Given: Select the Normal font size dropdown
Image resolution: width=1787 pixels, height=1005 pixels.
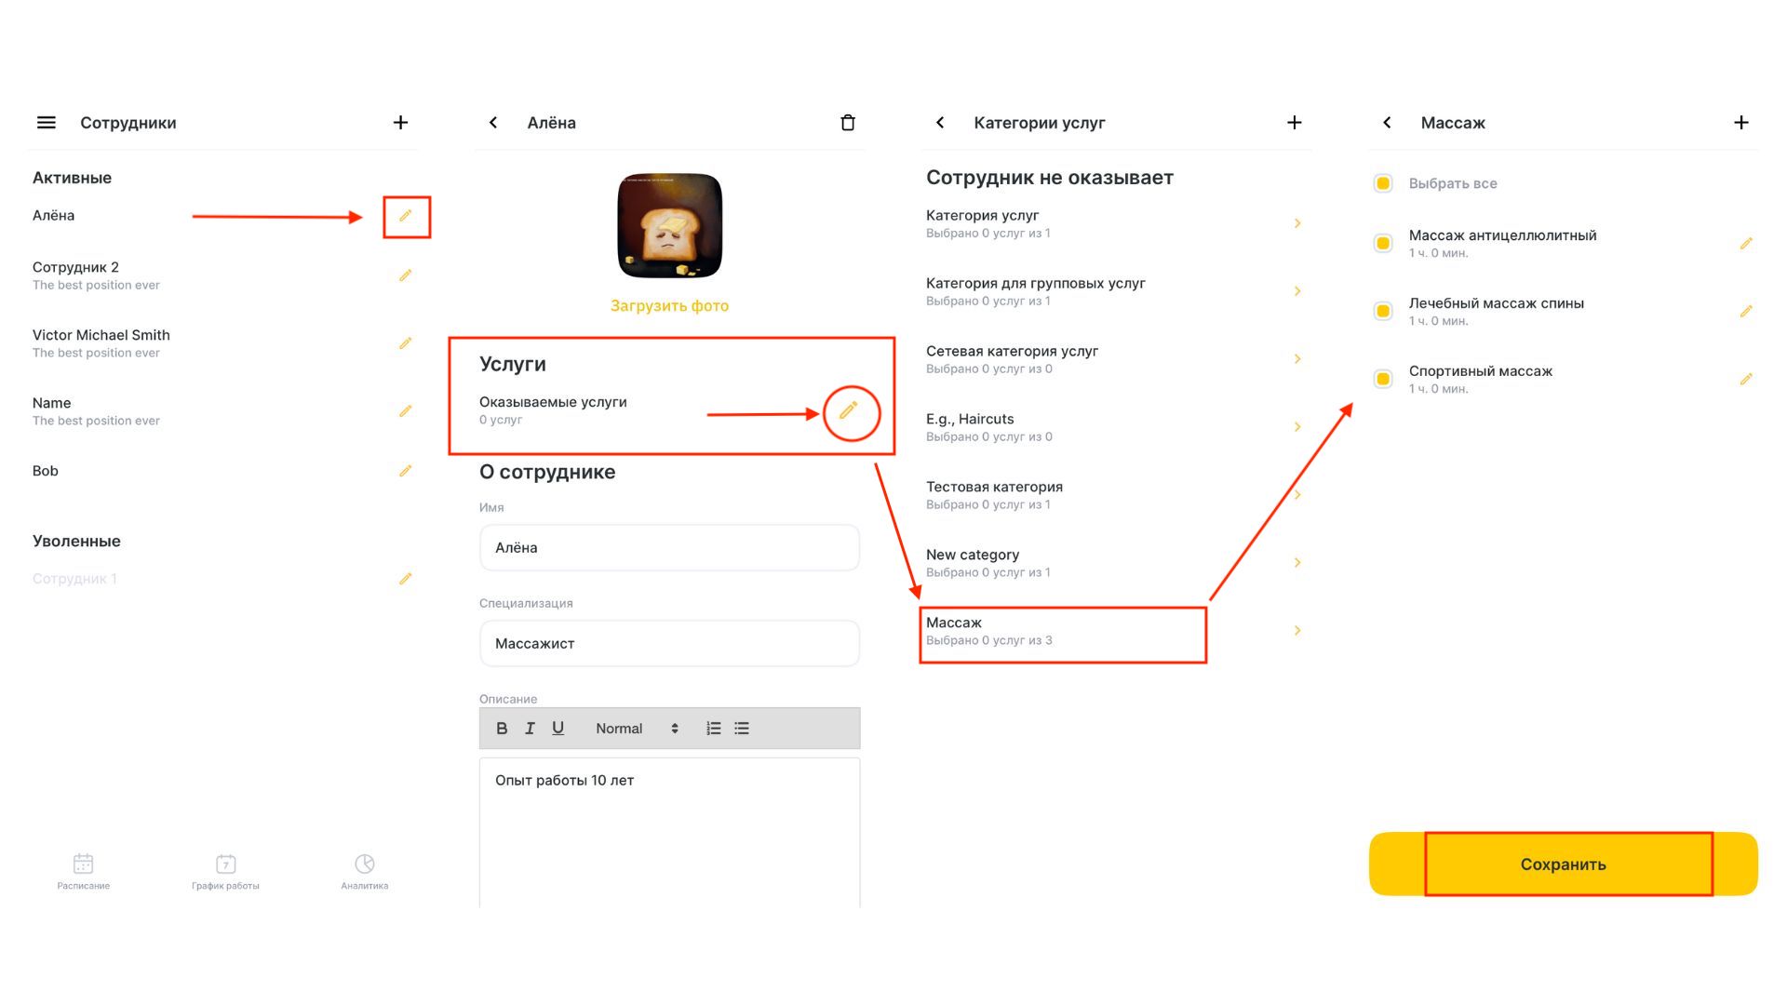Looking at the screenshot, I should [x=632, y=729].
